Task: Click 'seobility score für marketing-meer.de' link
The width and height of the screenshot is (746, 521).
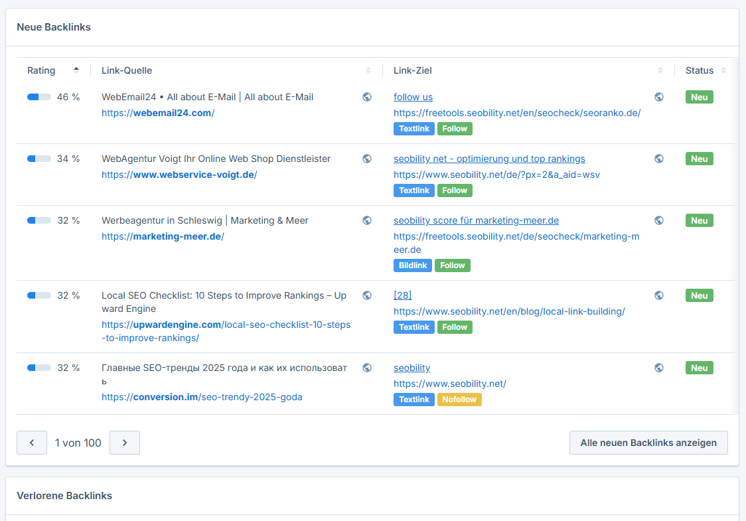Action: pos(477,220)
